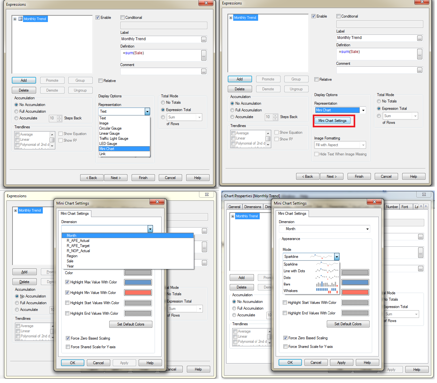This screenshot has height=383, width=437.
Task: Select Region from the Dimension list
Action: (x=72, y=256)
